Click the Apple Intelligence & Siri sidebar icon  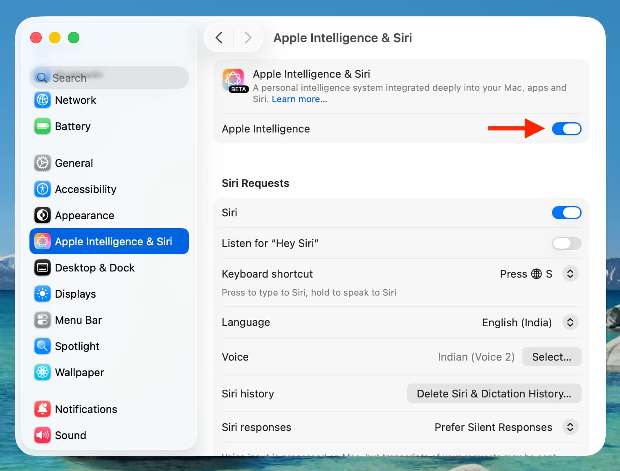43,242
